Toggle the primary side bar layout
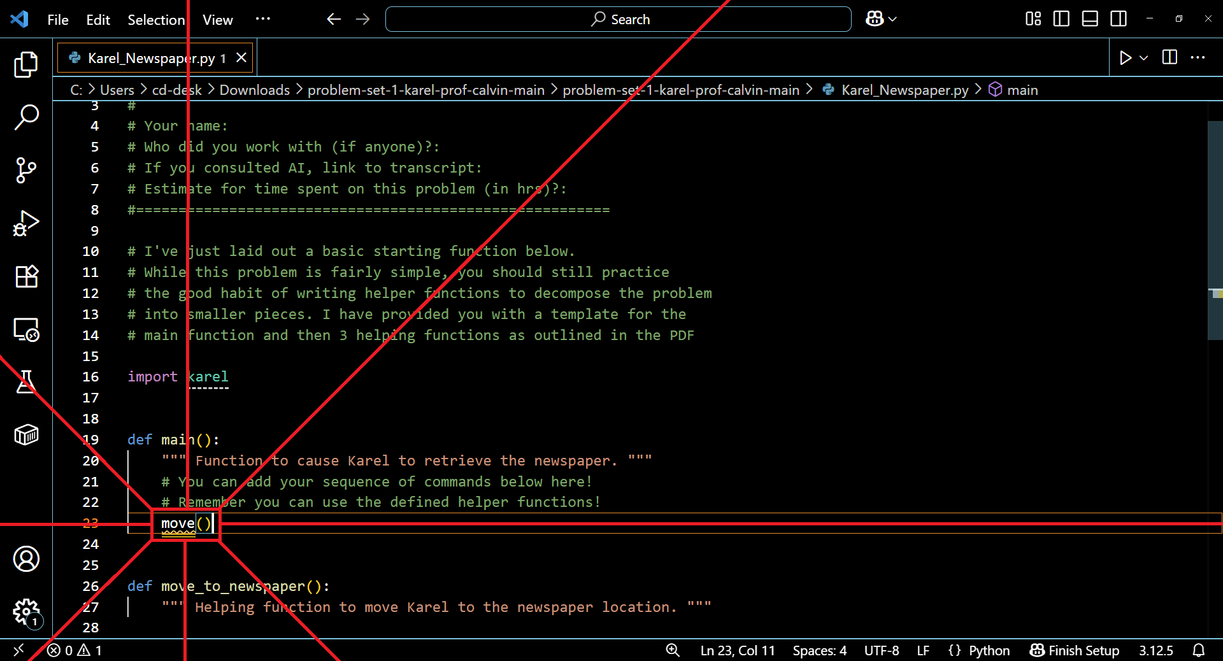 coord(1061,19)
